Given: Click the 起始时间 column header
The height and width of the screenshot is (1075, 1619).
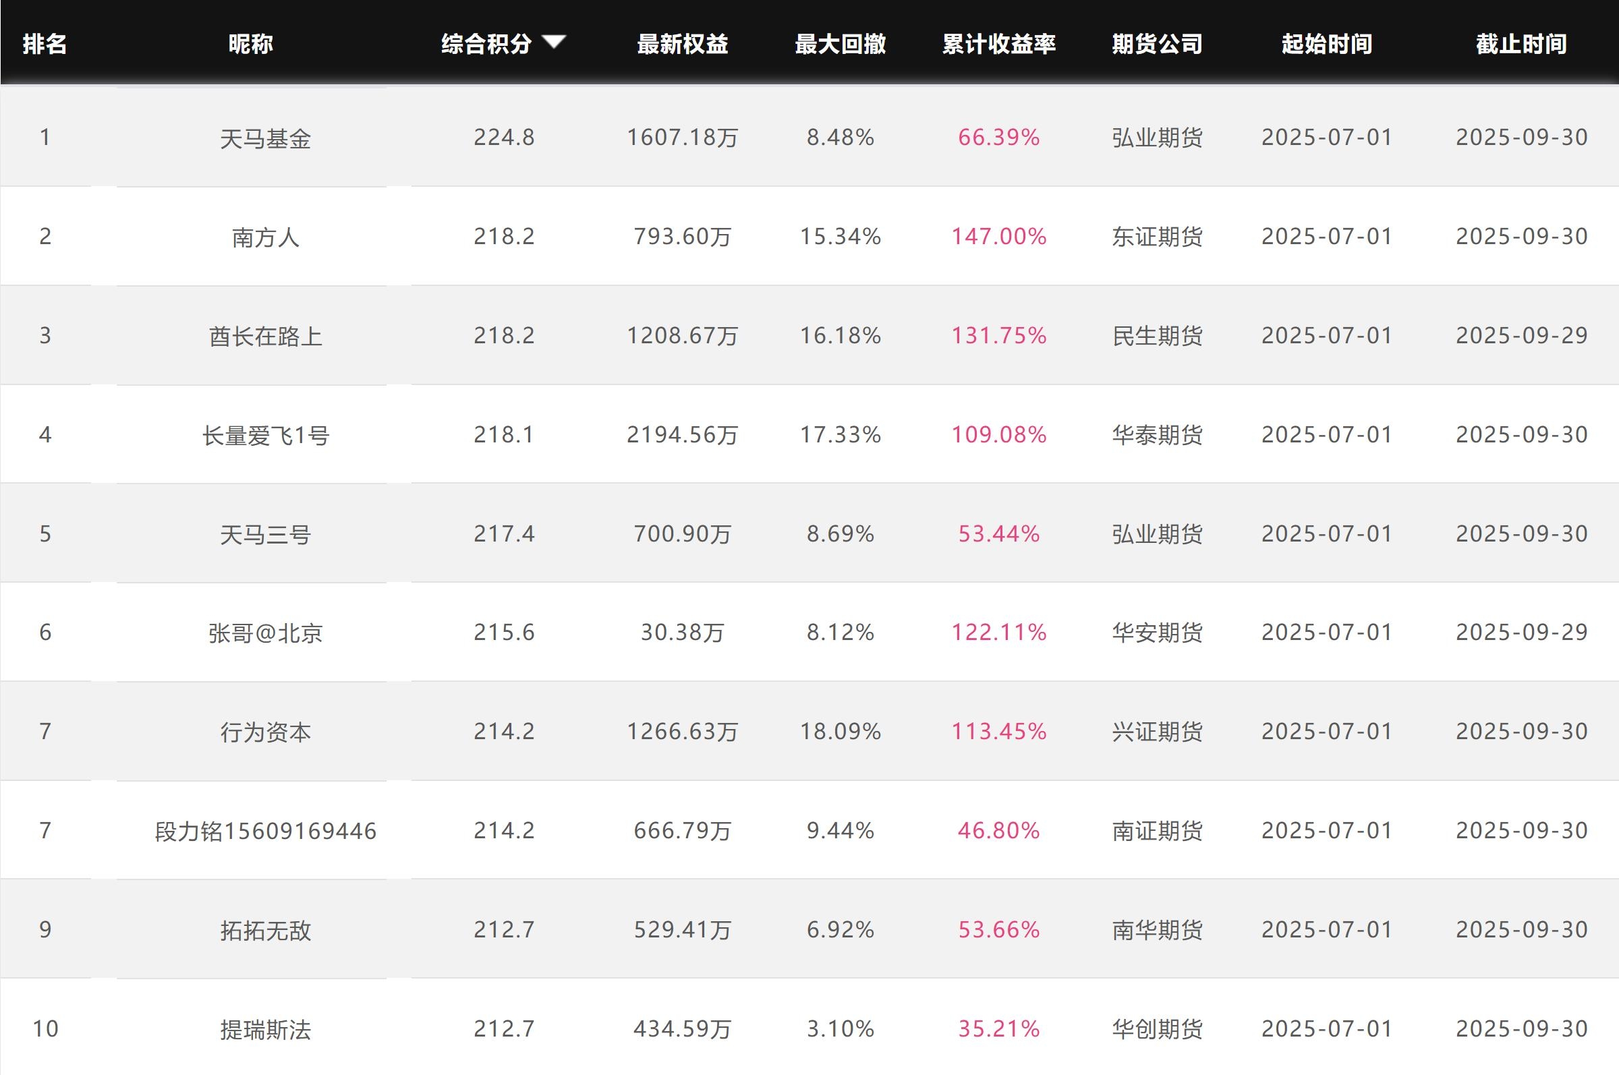Looking at the screenshot, I should click(1326, 45).
